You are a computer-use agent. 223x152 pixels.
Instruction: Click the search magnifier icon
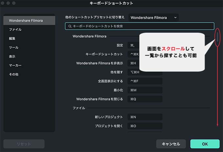coord(70,26)
